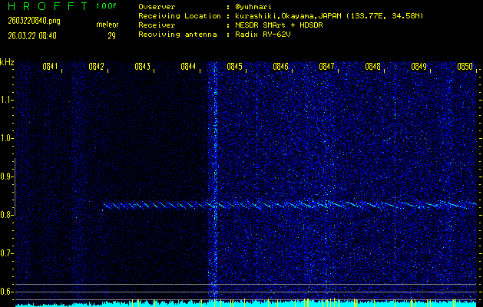The width and height of the screenshot is (483, 307).
Task: Click the 0845 time marker label
Action: coord(234,67)
